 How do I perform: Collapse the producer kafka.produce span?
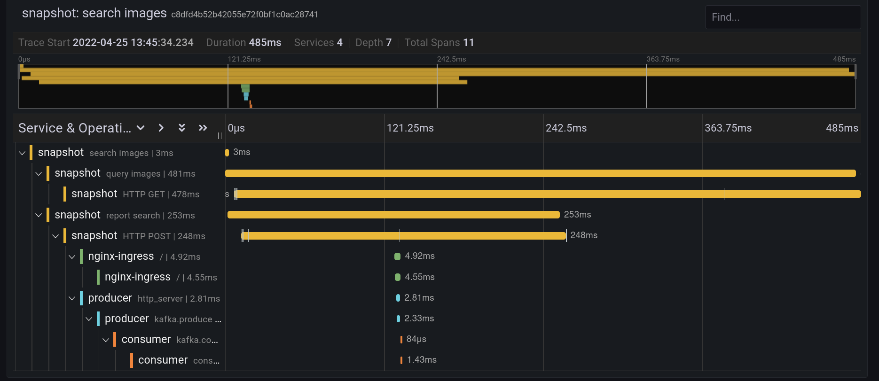tap(89, 319)
